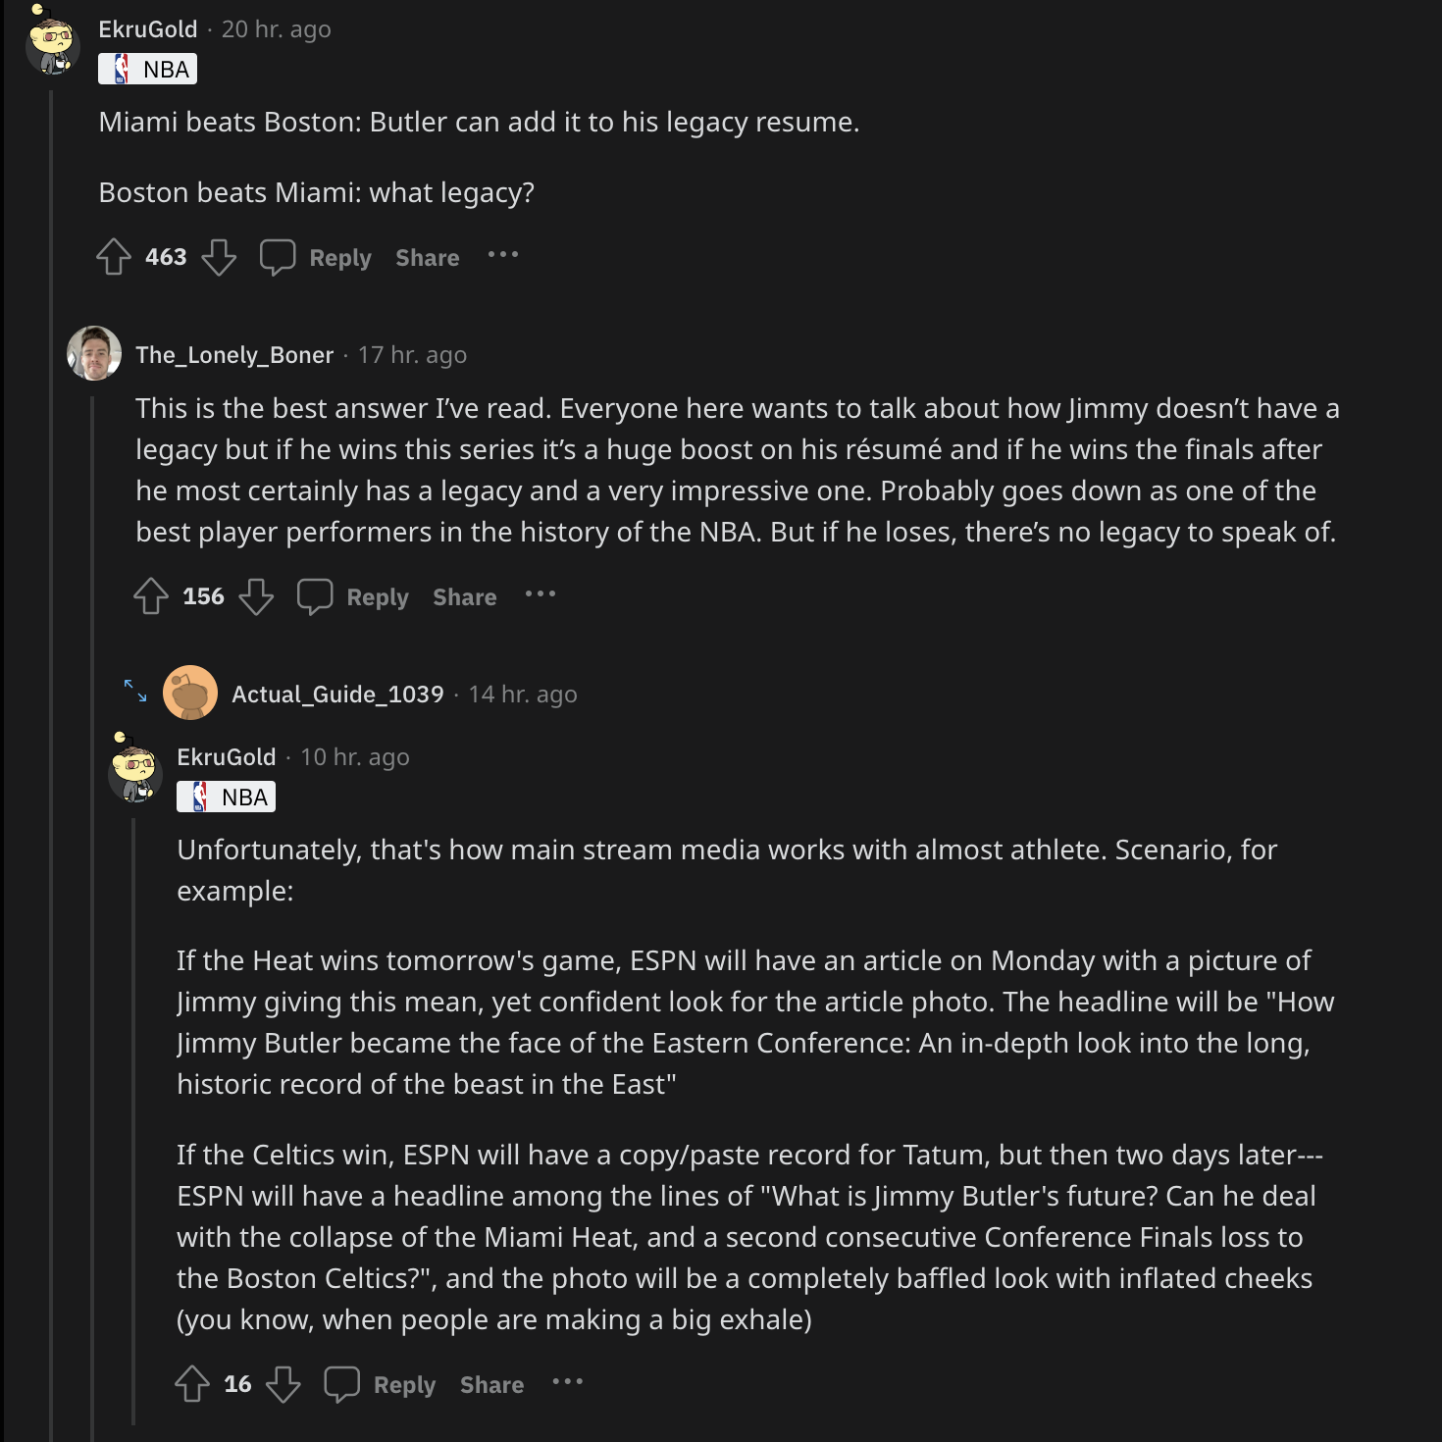Upvote The_Lonely_Boner's comment
This screenshot has height=1442, width=1442.
coord(151,596)
